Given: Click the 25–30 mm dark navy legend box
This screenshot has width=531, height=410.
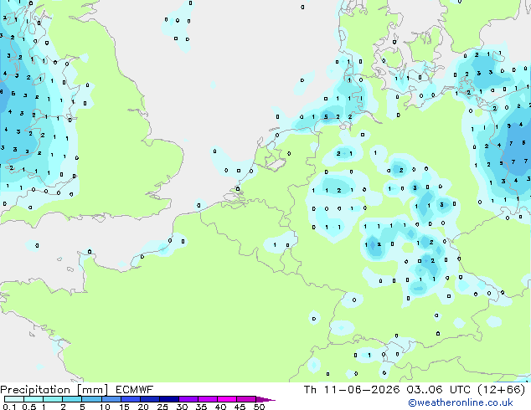Looking at the screenshot, I should (169, 399).
